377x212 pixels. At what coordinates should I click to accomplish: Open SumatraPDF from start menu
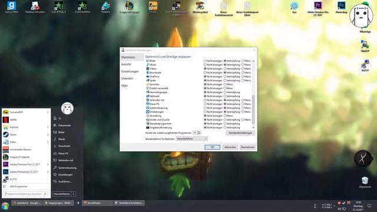(26, 112)
